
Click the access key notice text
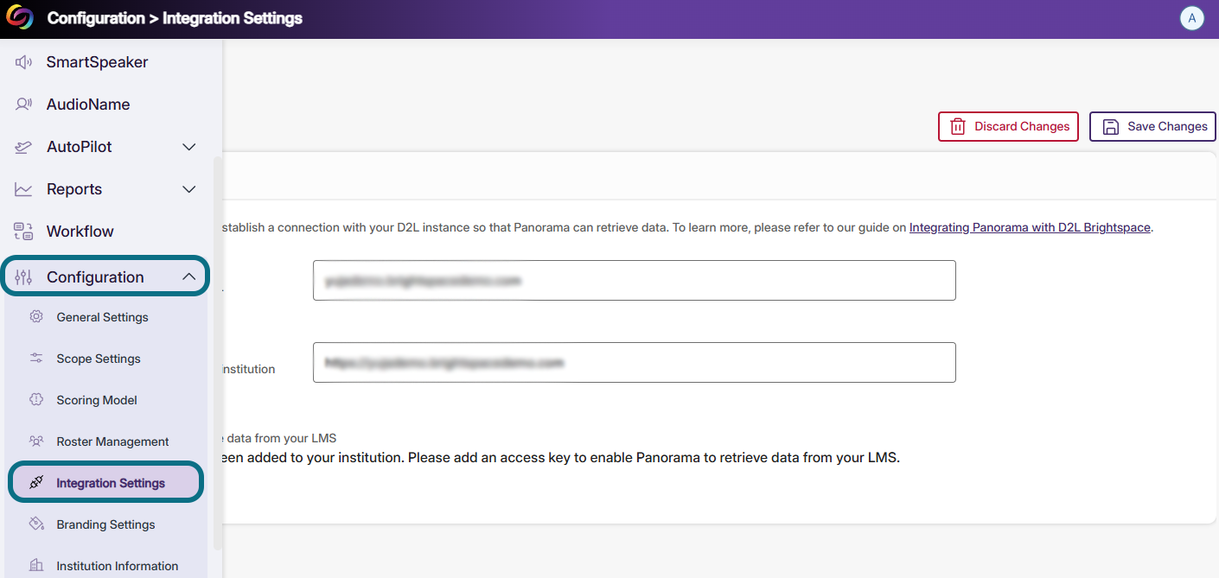[x=561, y=457]
